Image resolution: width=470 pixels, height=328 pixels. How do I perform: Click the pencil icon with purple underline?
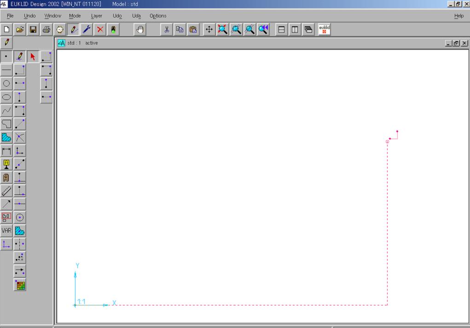pos(20,56)
